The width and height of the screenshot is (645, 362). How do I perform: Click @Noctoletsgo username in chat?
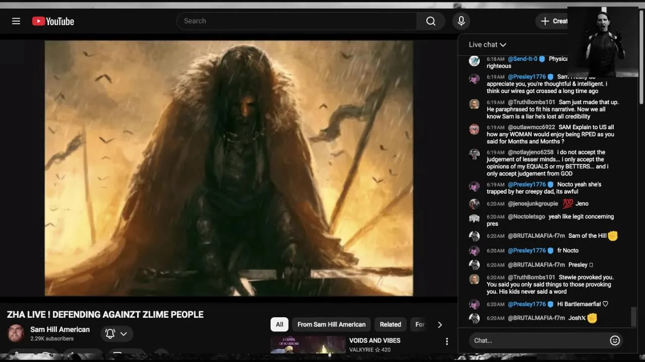527,217
